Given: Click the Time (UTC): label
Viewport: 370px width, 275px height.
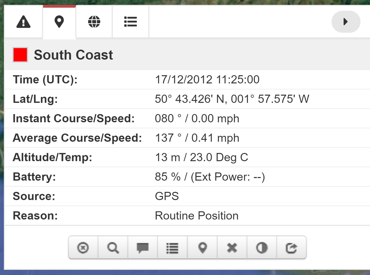Looking at the screenshot, I should (45, 80).
